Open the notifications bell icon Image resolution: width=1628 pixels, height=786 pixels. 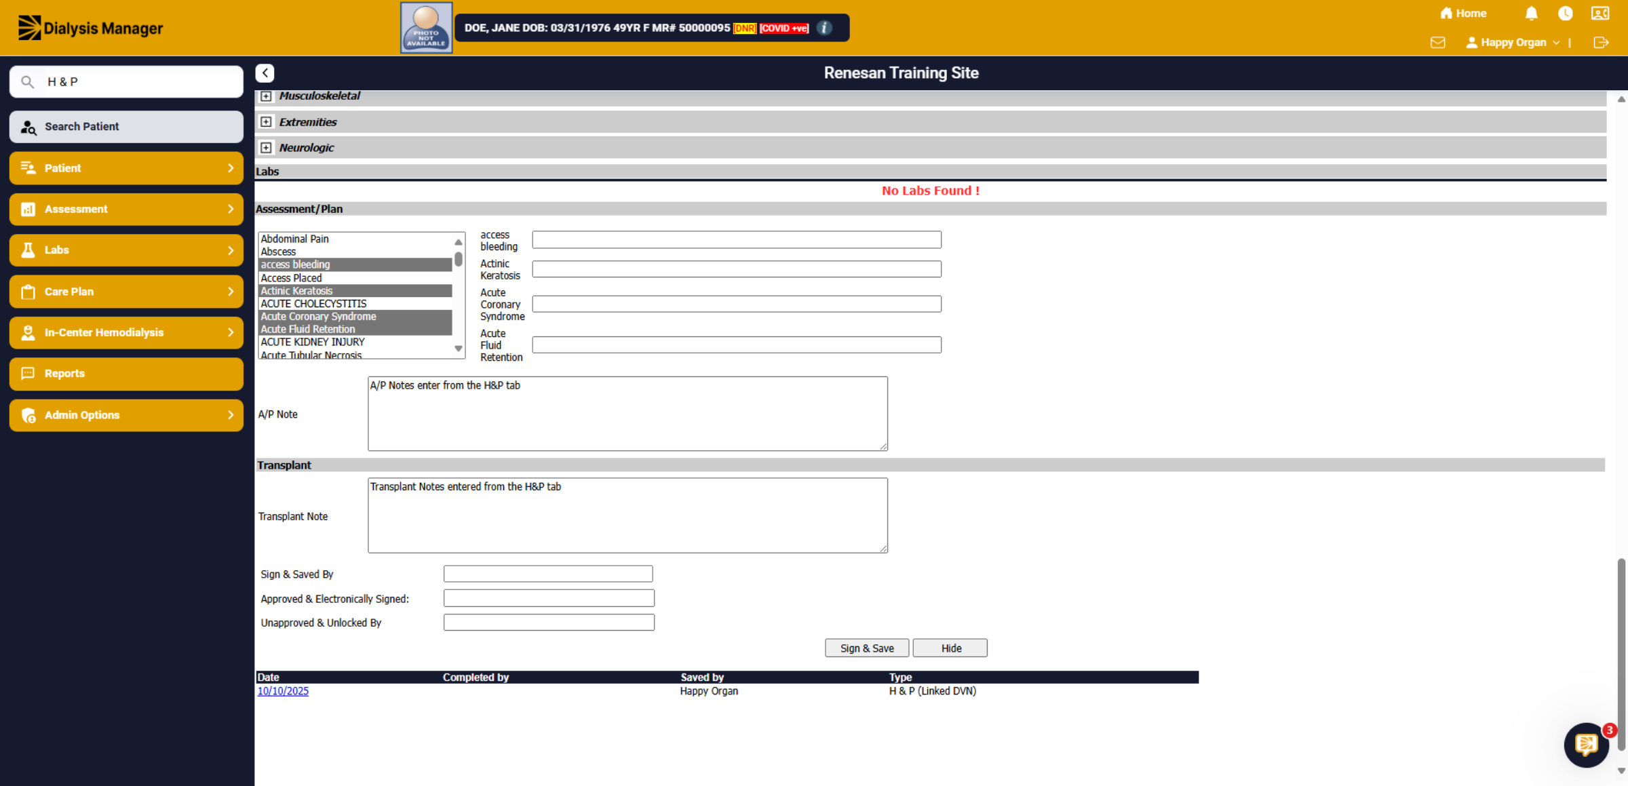tap(1531, 14)
